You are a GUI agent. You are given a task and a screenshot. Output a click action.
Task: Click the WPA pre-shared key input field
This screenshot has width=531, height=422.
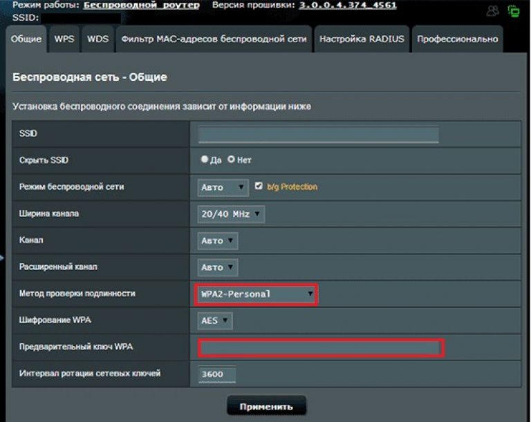321,348
